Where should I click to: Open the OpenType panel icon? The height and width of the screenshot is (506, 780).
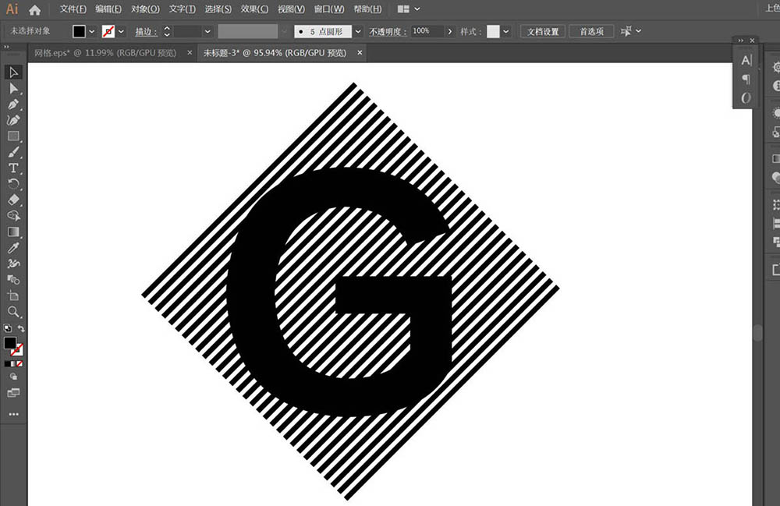click(746, 98)
